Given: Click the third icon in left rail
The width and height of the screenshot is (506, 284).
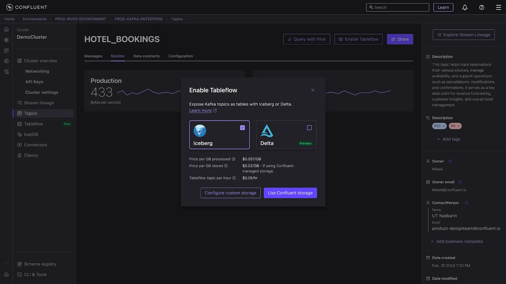Looking at the screenshot, I should tap(6, 50).
